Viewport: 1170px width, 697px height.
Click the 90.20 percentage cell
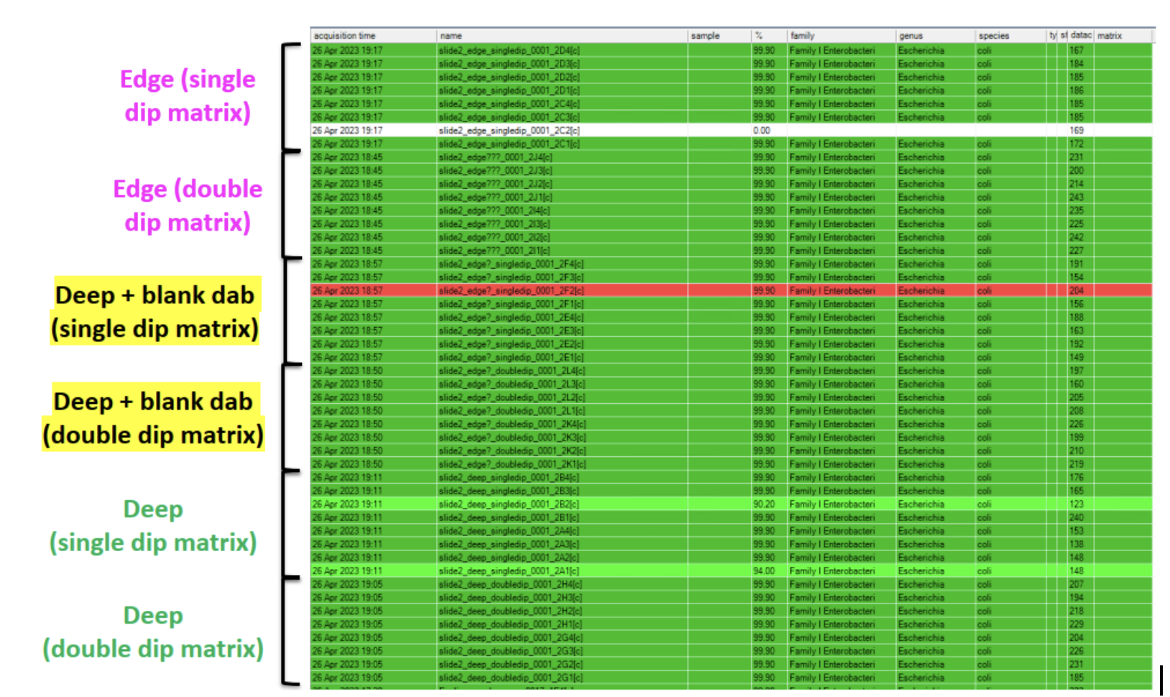769,504
